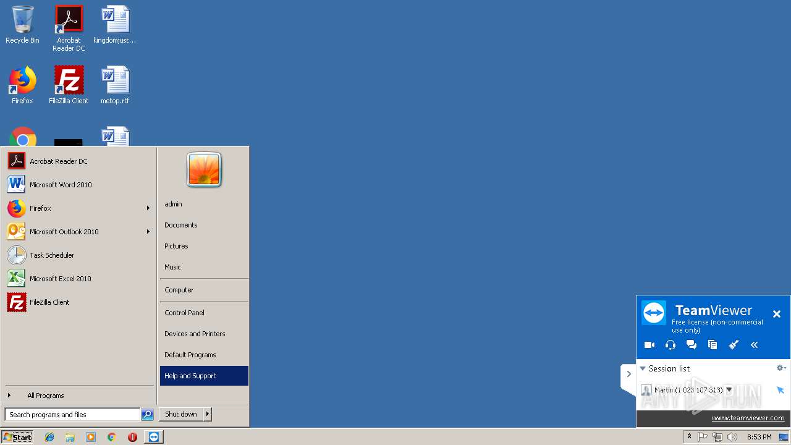Open Documents from the Start menu
This screenshot has width=791, height=445.
click(204, 225)
